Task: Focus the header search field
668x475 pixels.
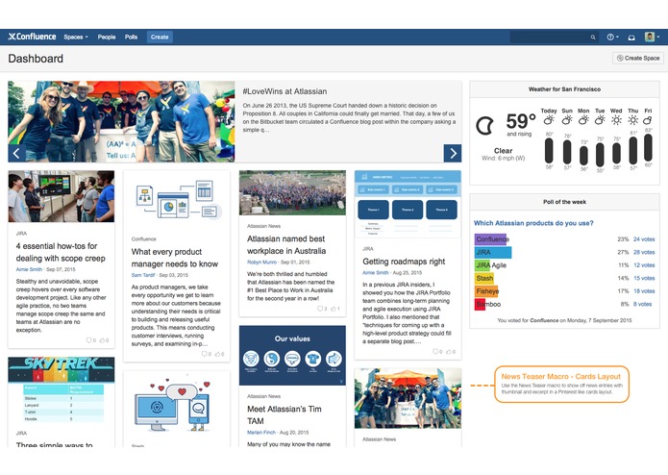Action: pos(554,37)
